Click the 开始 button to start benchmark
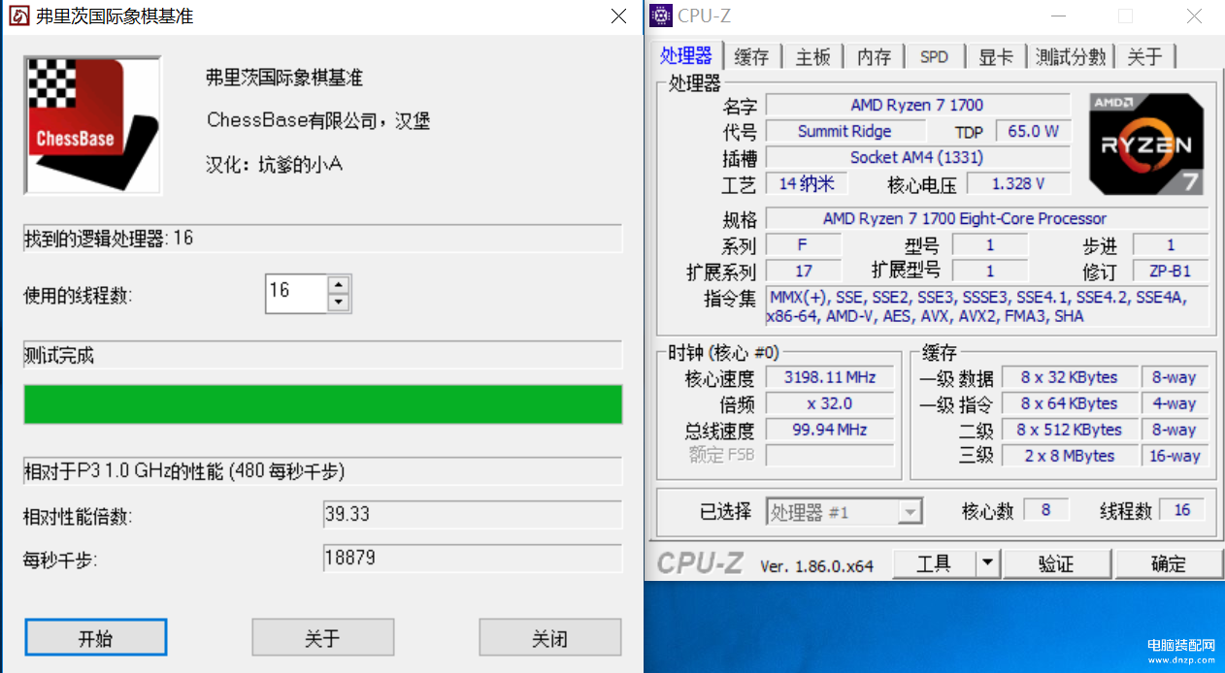1225x673 pixels. click(x=95, y=638)
